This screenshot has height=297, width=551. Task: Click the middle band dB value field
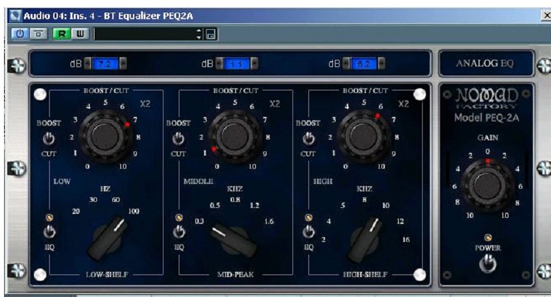pos(235,64)
